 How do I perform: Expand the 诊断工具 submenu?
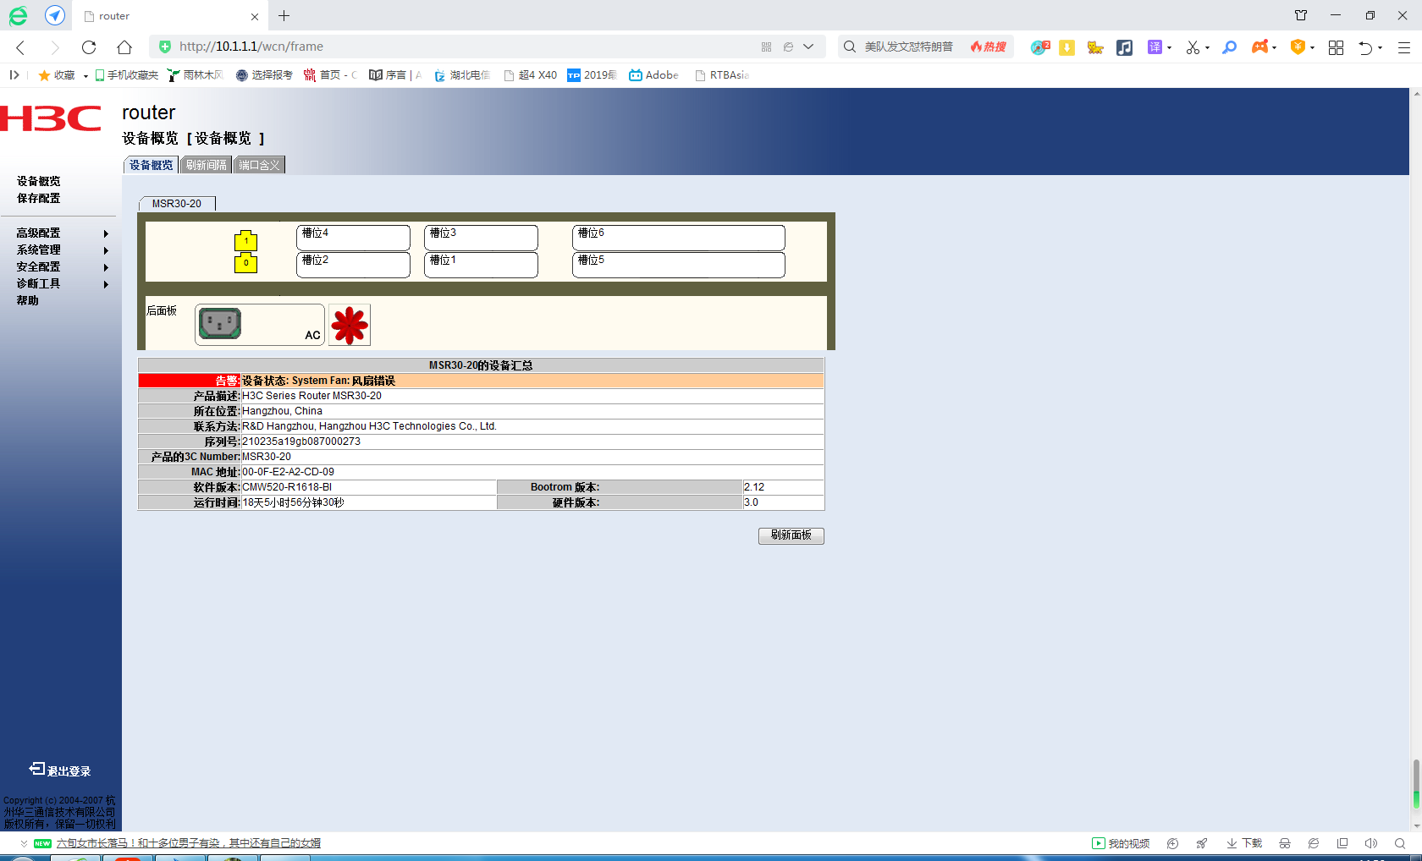coord(106,284)
